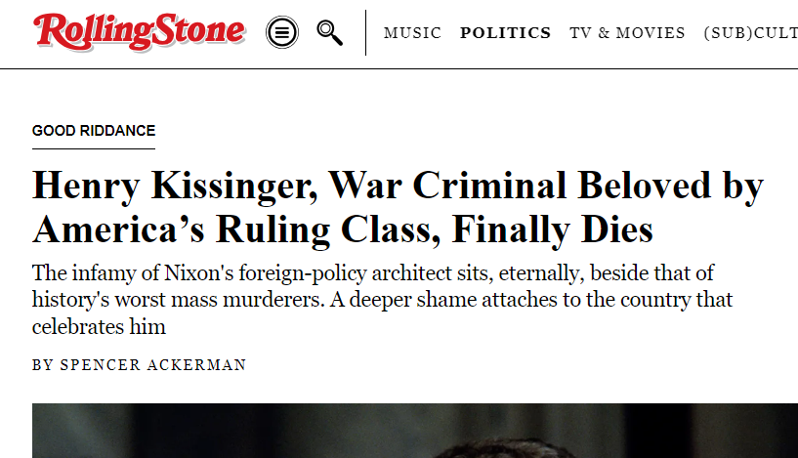Viewport: 798px width, 458px height.
Task: Click the word 'Nixon's' in the subheading
Action: click(x=199, y=273)
